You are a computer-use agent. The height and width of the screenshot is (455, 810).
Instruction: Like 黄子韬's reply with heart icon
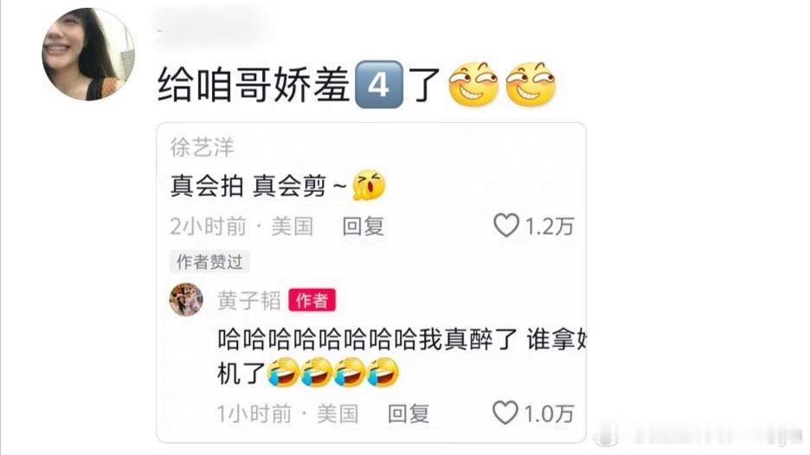(505, 413)
